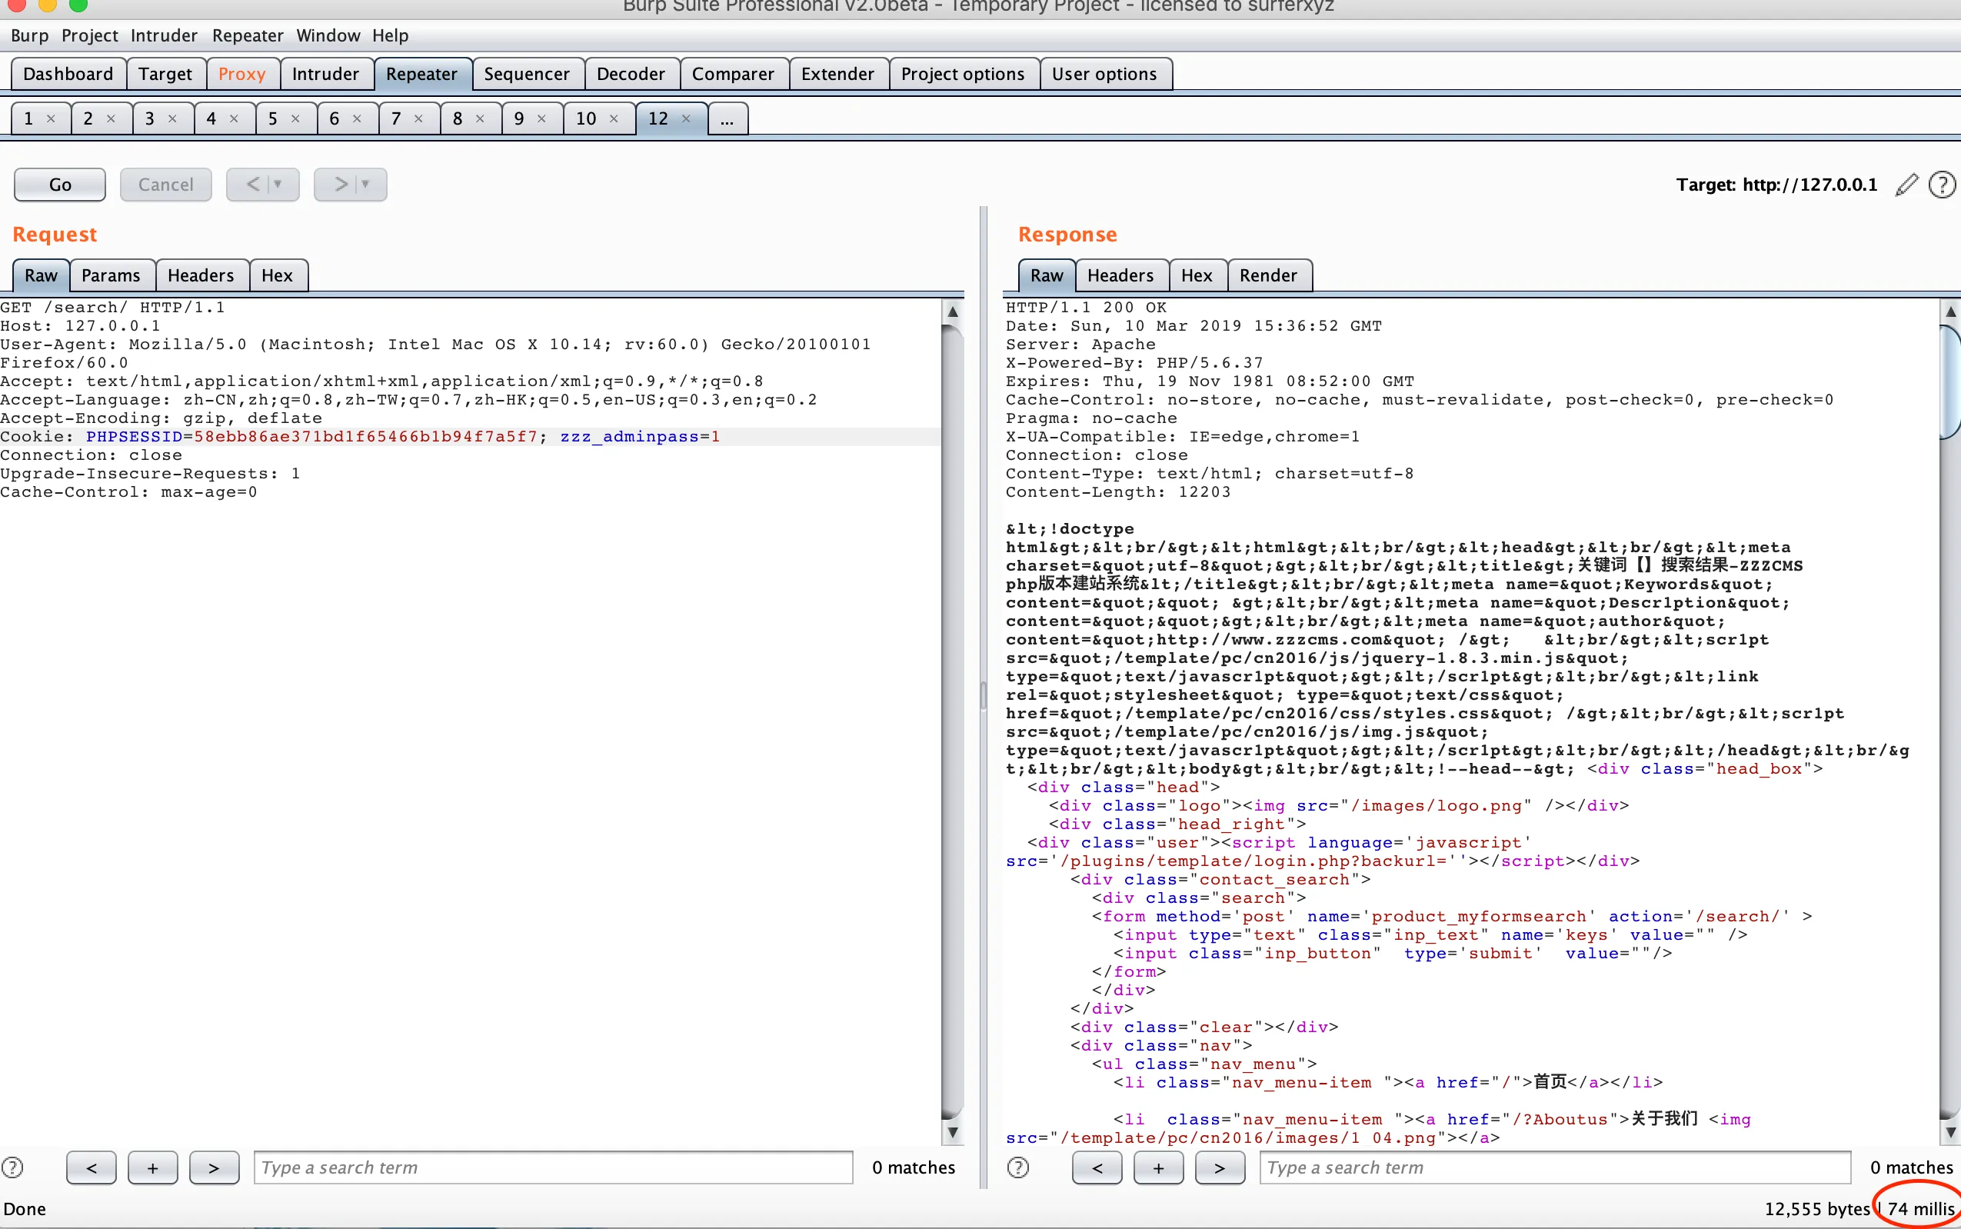Click response search help icon

point(1017,1167)
